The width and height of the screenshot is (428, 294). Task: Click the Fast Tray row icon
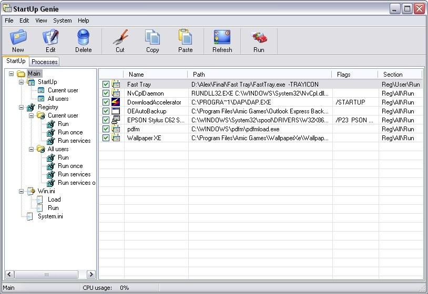pos(116,84)
